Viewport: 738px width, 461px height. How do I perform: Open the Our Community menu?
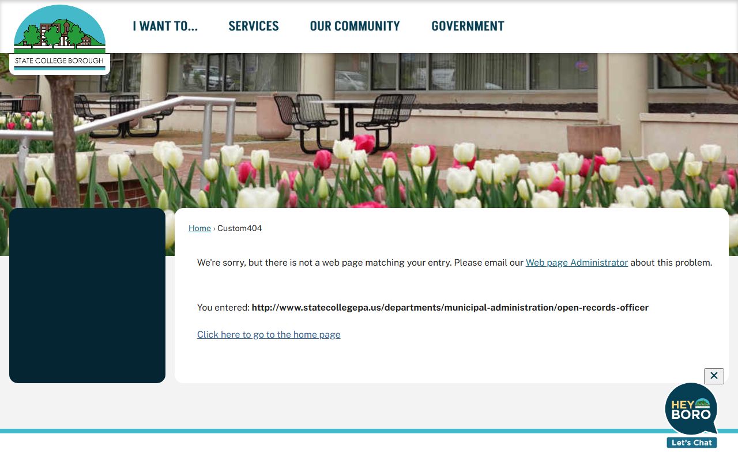pyautogui.click(x=355, y=26)
